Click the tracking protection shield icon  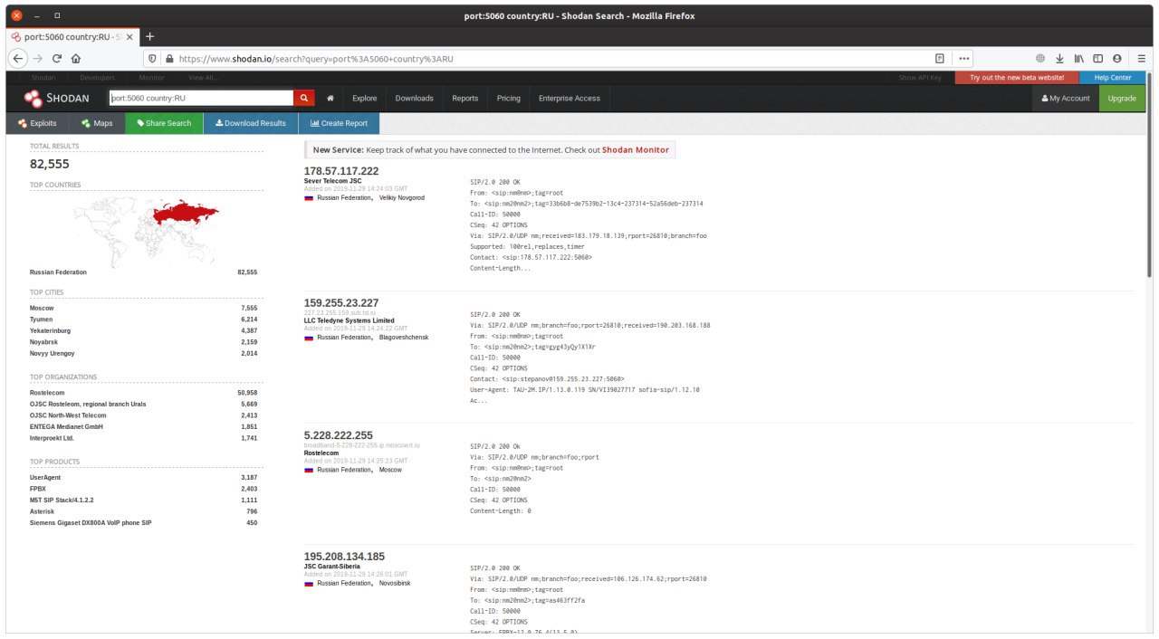(x=152, y=58)
